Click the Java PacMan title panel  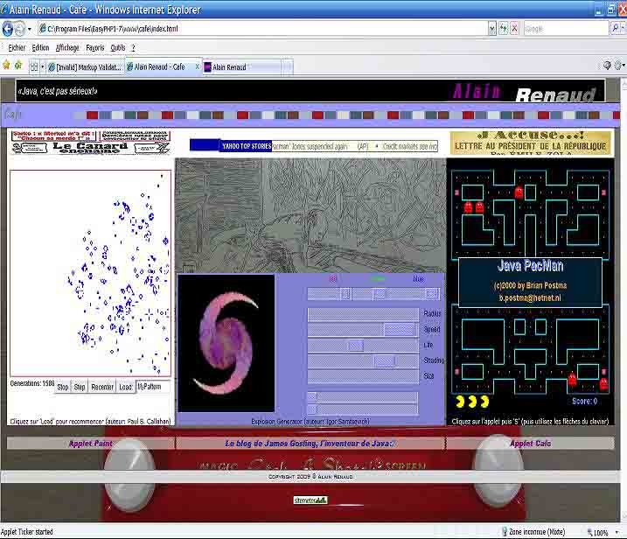[x=530, y=283]
